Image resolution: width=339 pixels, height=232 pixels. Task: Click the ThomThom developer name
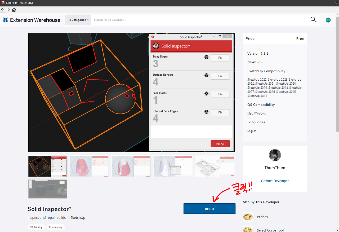click(x=275, y=168)
